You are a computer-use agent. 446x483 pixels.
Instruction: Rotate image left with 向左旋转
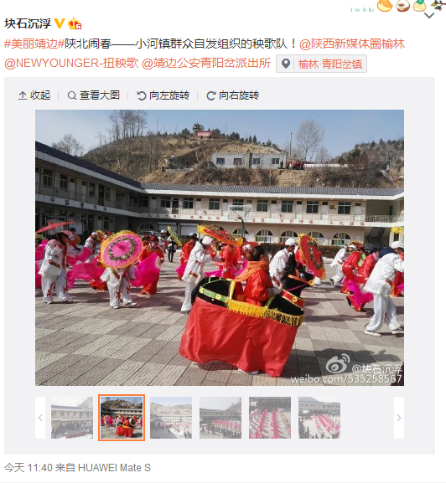coord(163,95)
